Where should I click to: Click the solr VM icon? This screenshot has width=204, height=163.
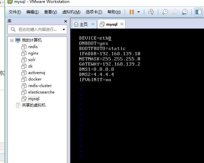[24, 60]
